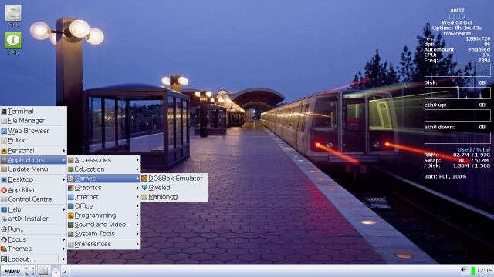Expand the Desktop submenu arrow

click(x=63, y=179)
